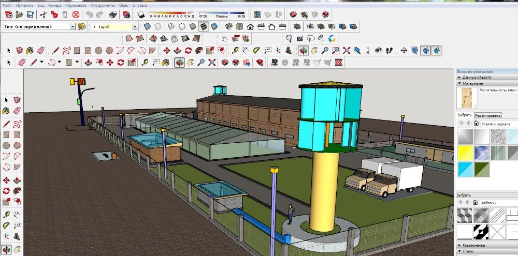Click the Add Location map icon
The height and width of the screenshot is (256, 518).
coord(257,14)
